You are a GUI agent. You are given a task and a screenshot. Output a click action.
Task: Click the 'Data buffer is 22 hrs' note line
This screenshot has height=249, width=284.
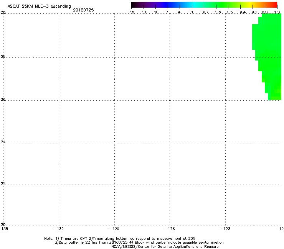coord(139,242)
